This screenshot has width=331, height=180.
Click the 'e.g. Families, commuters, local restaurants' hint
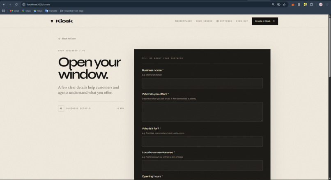(x=163, y=133)
